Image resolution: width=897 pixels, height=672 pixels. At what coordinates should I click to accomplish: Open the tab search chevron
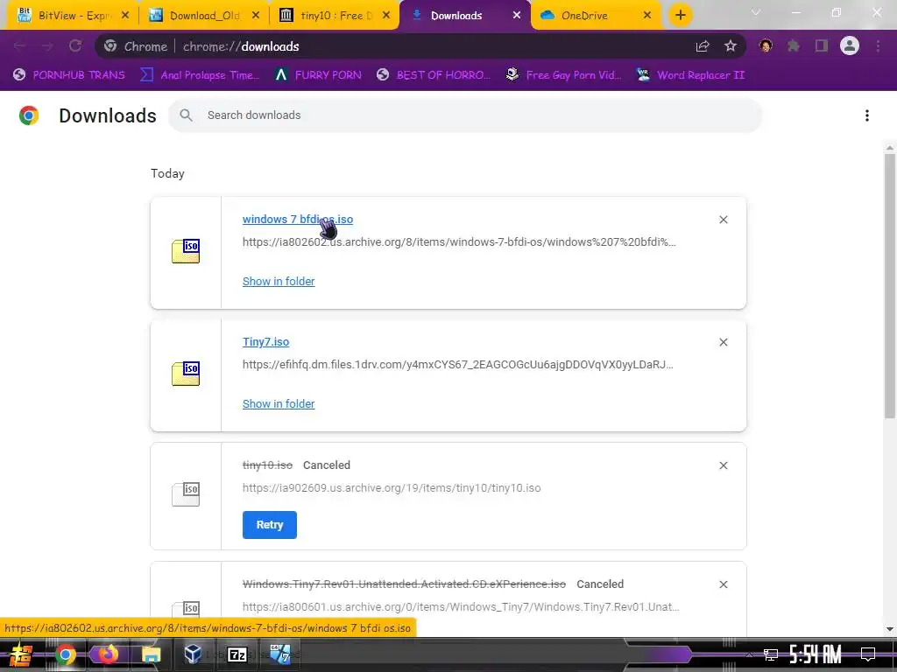click(x=756, y=12)
